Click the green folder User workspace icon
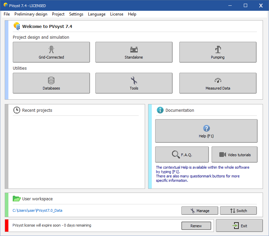269x236 pixels. click(x=17, y=199)
